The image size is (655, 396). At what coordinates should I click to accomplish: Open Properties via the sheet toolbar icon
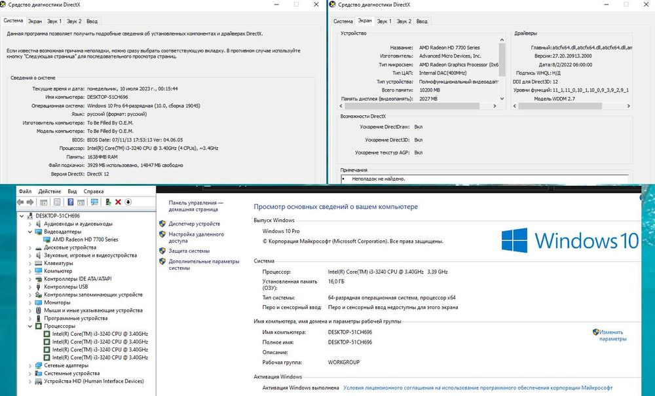57,202
